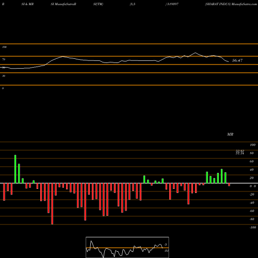Click the -31 value in mini chart
Image resolution: width=258 pixels, height=258 pixels.
click(x=166, y=251)
